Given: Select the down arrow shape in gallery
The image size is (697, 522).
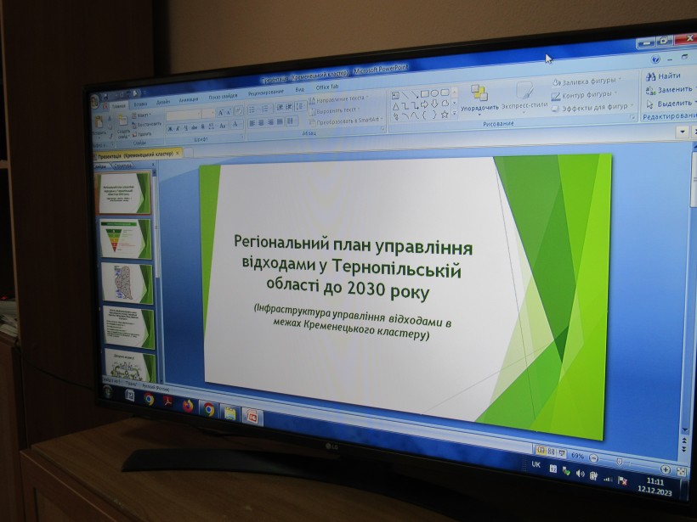Looking at the screenshot, I should click(x=434, y=104).
